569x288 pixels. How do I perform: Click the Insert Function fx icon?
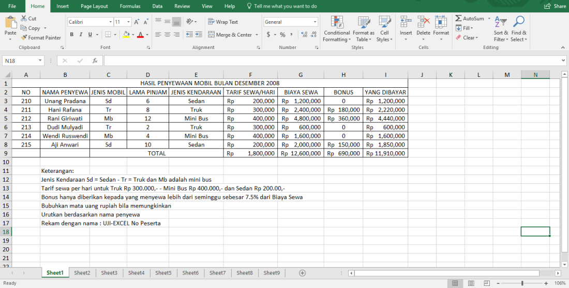(95, 61)
